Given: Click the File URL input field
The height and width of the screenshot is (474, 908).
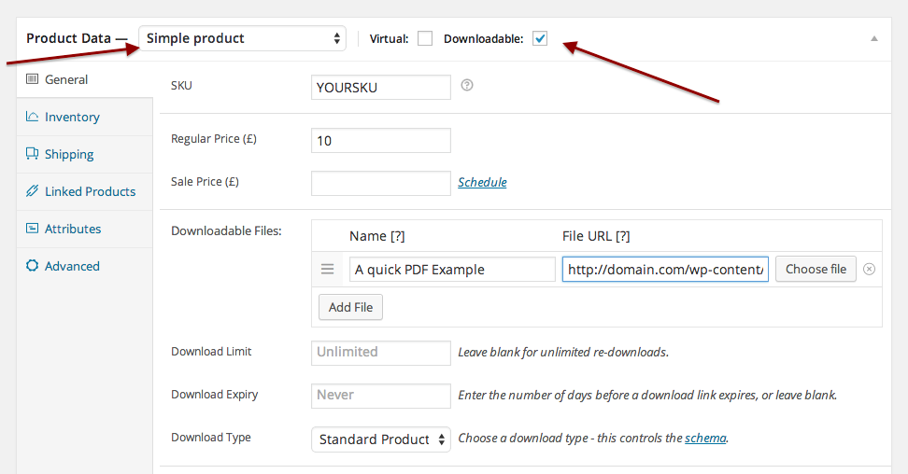Looking at the screenshot, I should point(665,270).
